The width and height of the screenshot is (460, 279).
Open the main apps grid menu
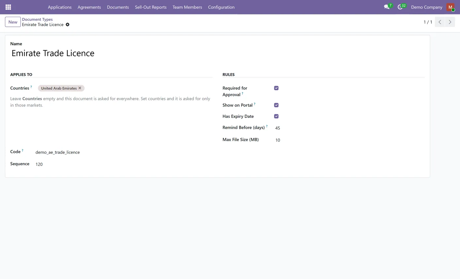(x=8, y=7)
